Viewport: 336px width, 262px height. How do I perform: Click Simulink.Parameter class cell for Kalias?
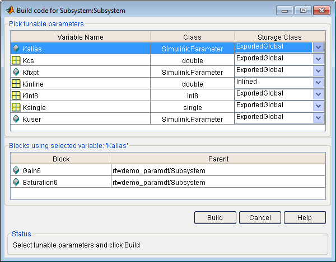[192, 49]
